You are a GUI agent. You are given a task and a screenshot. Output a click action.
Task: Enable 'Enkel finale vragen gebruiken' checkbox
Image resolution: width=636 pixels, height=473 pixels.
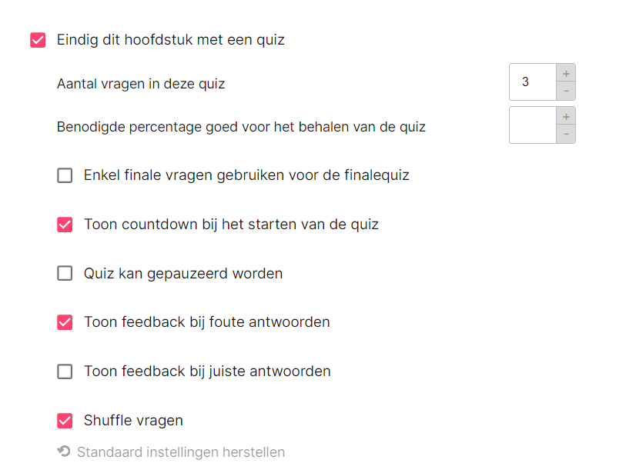point(65,175)
